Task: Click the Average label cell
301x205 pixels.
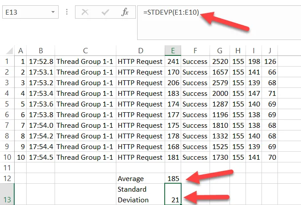Action: click(141, 178)
